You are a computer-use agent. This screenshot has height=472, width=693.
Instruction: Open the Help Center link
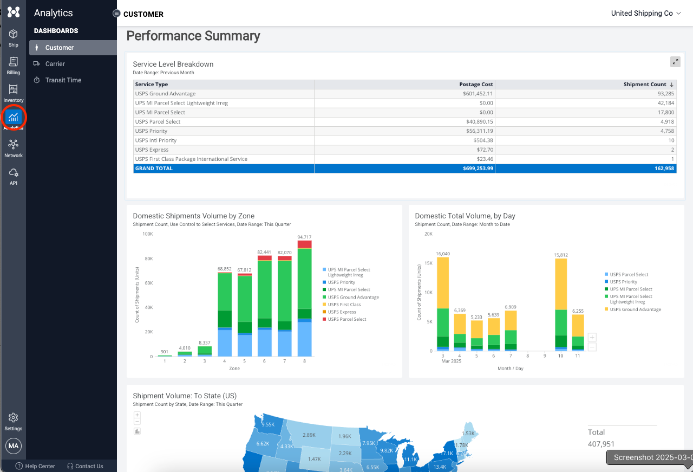(x=35, y=466)
